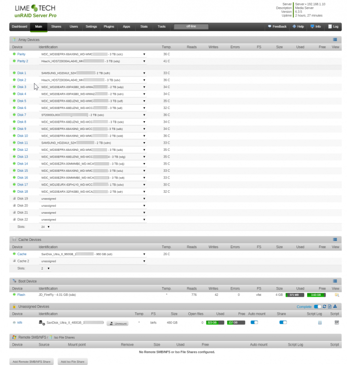Browse the Flash device folder icon

(336, 295)
